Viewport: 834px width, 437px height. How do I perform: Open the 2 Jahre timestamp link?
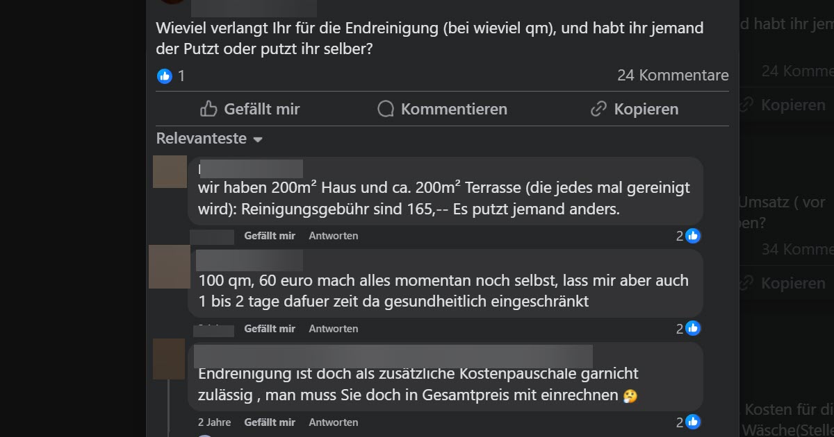point(214,422)
